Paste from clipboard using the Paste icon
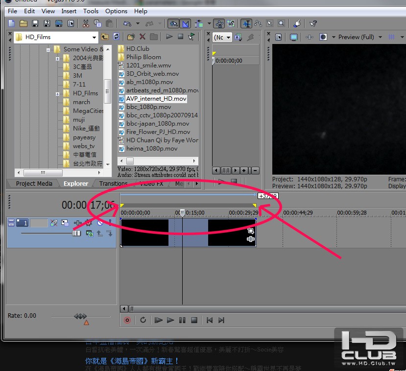This screenshot has width=406, height=371. tap(110, 23)
